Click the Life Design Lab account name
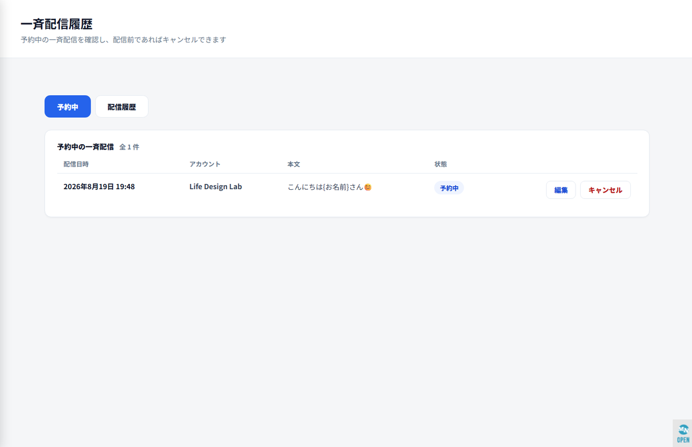 point(216,187)
